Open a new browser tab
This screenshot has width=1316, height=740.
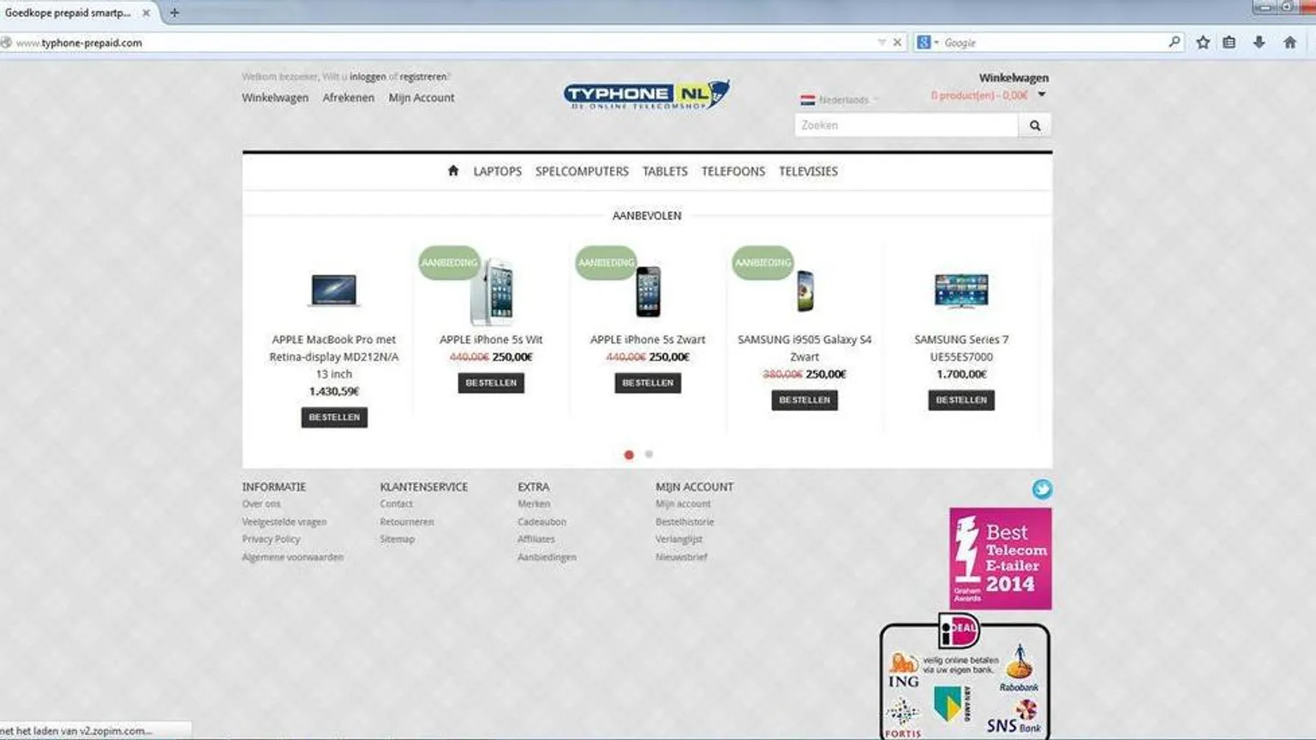(175, 13)
